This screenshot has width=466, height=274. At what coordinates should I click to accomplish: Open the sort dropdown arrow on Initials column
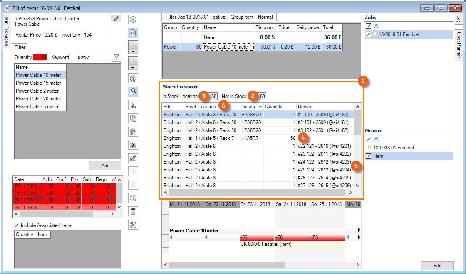click(260, 107)
